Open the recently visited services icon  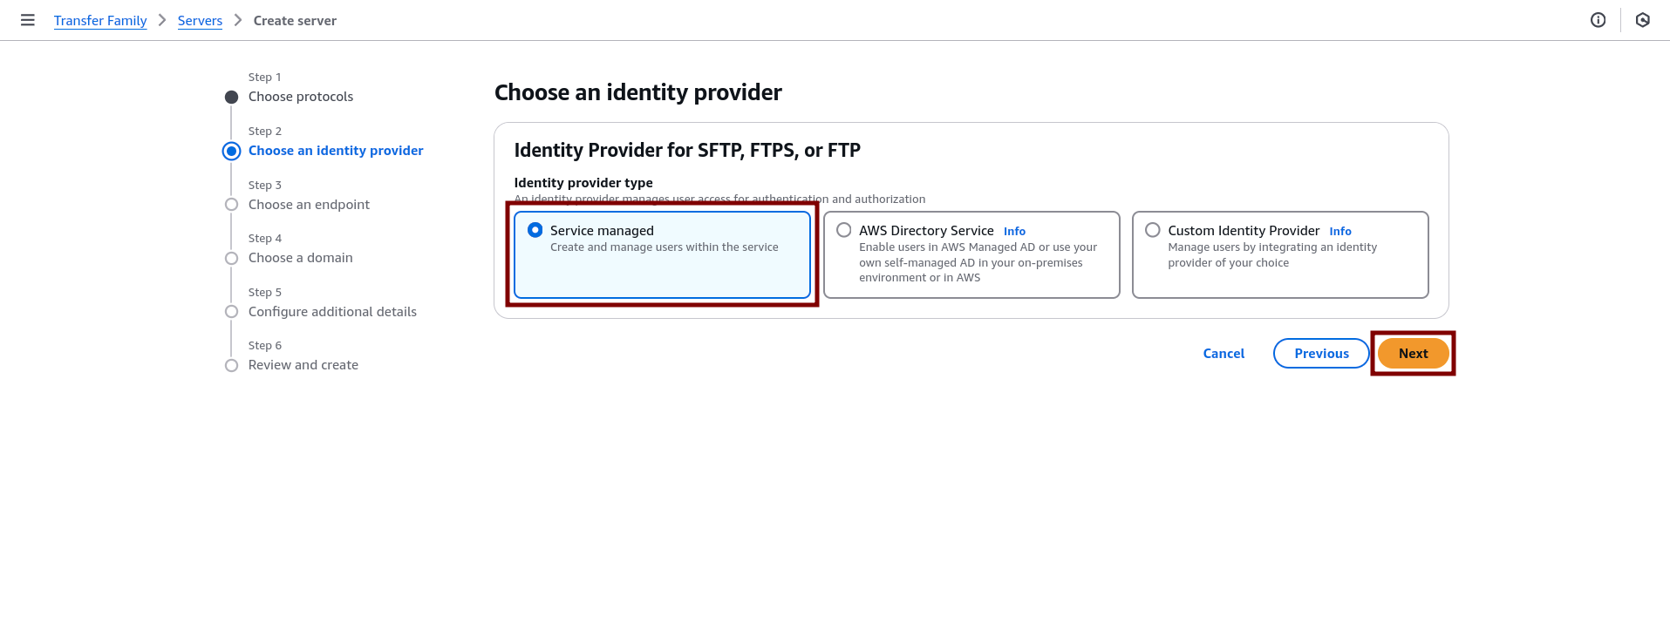click(x=1642, y=20)
